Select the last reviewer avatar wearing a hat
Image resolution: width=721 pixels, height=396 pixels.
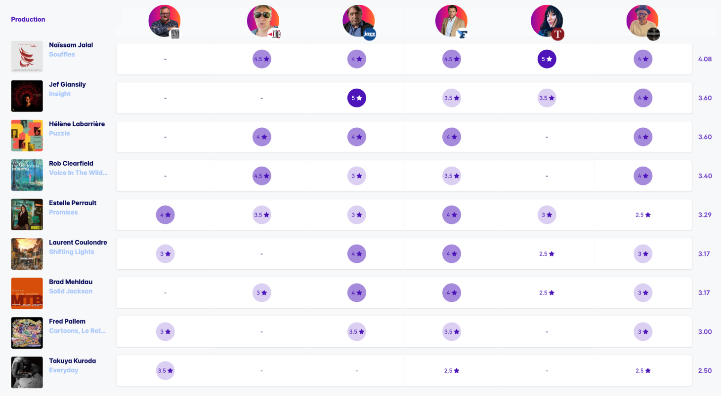(x=642, y=21)
